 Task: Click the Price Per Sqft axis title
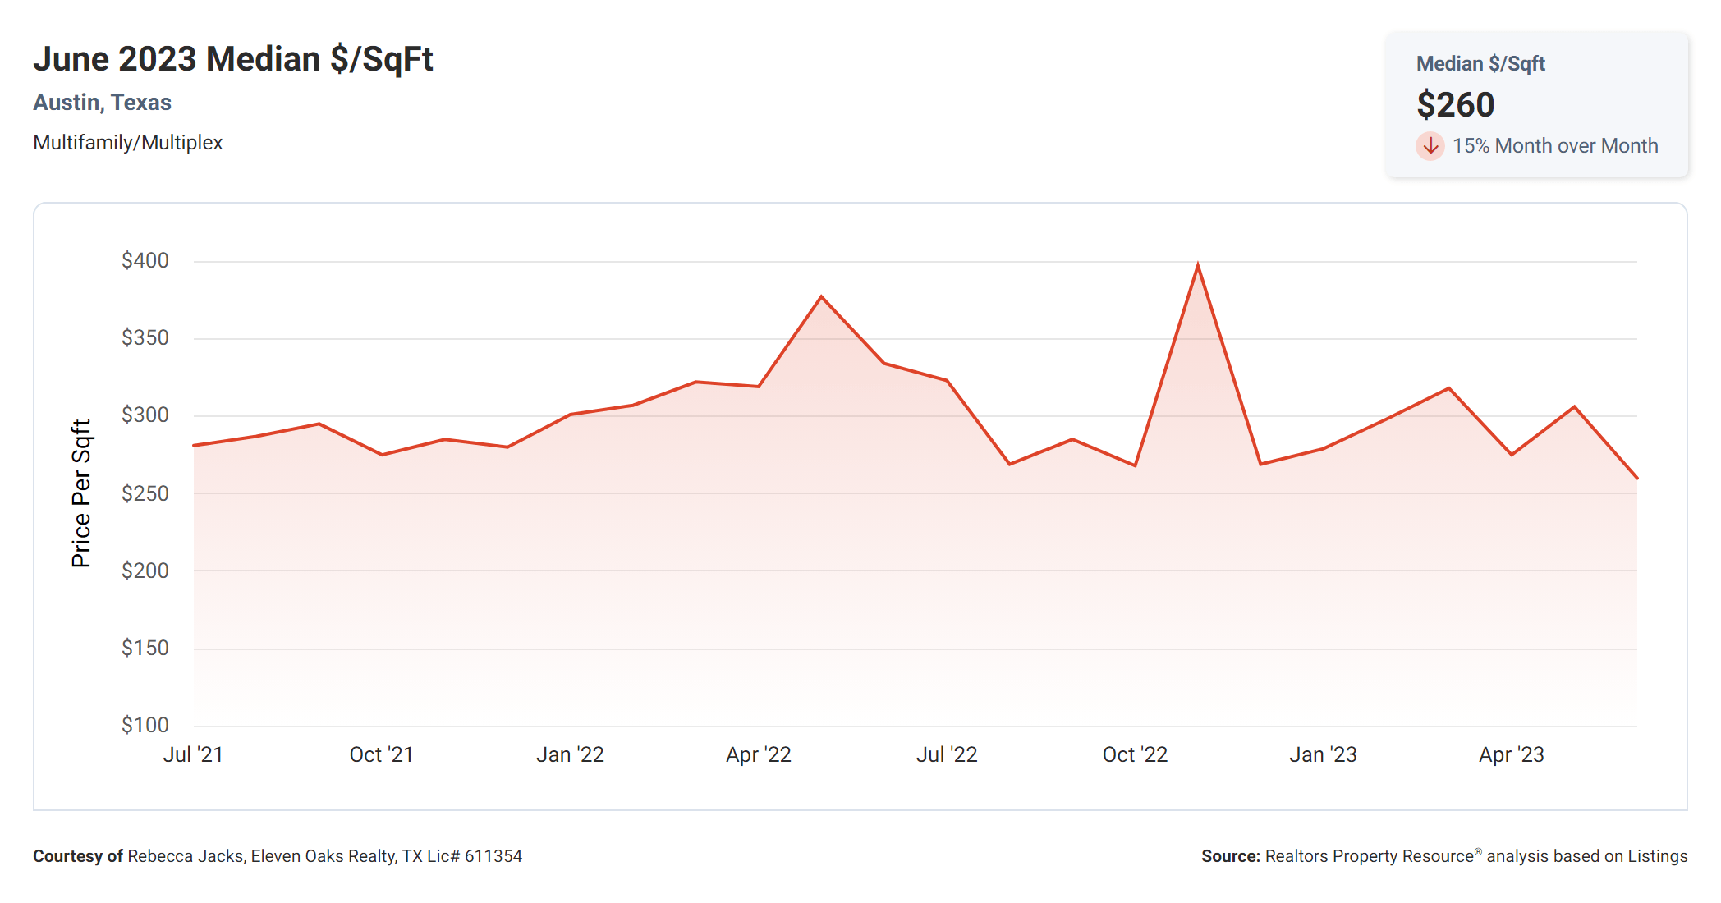(x=81, y=493)
